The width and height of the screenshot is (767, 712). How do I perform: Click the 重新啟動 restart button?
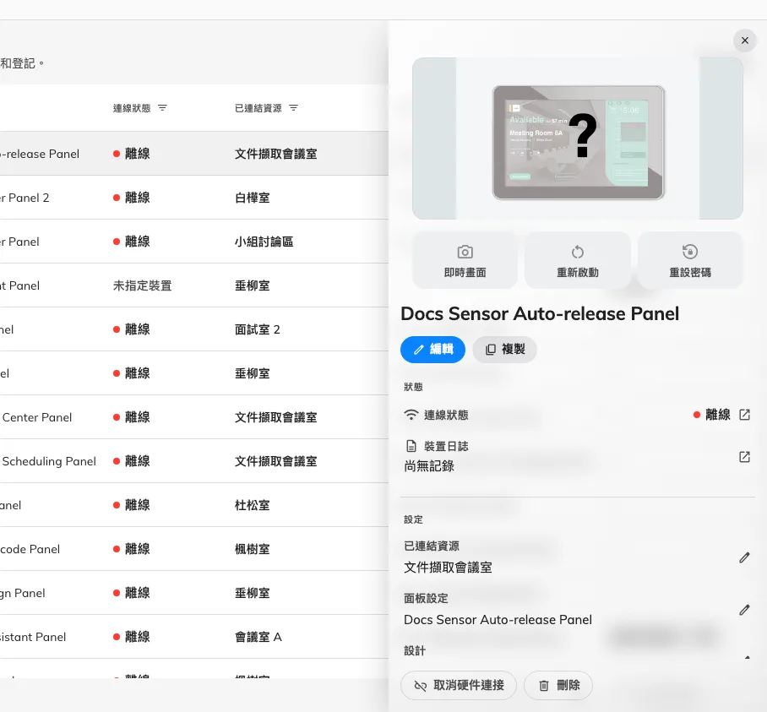pyautogui.click(x=577, y=261)
